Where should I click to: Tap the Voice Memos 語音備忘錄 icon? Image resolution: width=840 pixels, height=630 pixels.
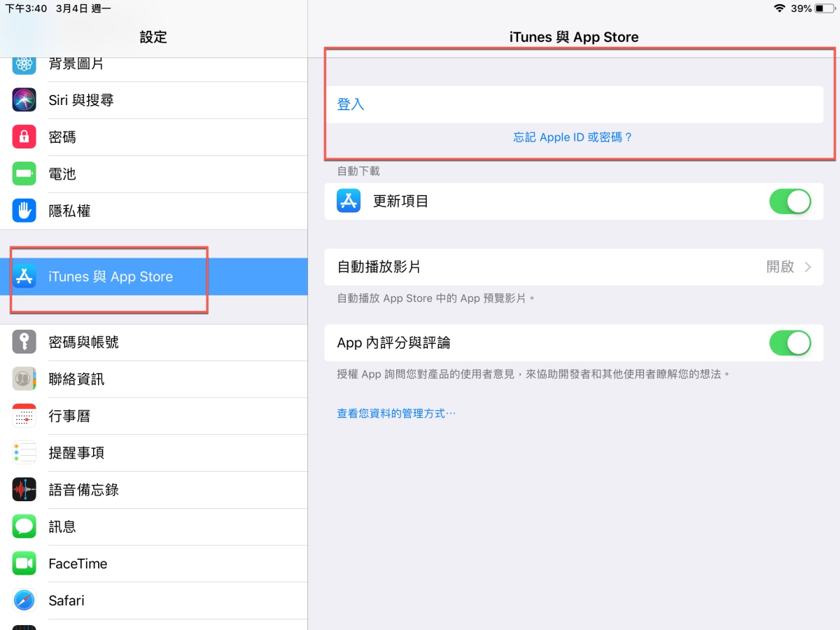pyautogui.click(x=24, y=490)
